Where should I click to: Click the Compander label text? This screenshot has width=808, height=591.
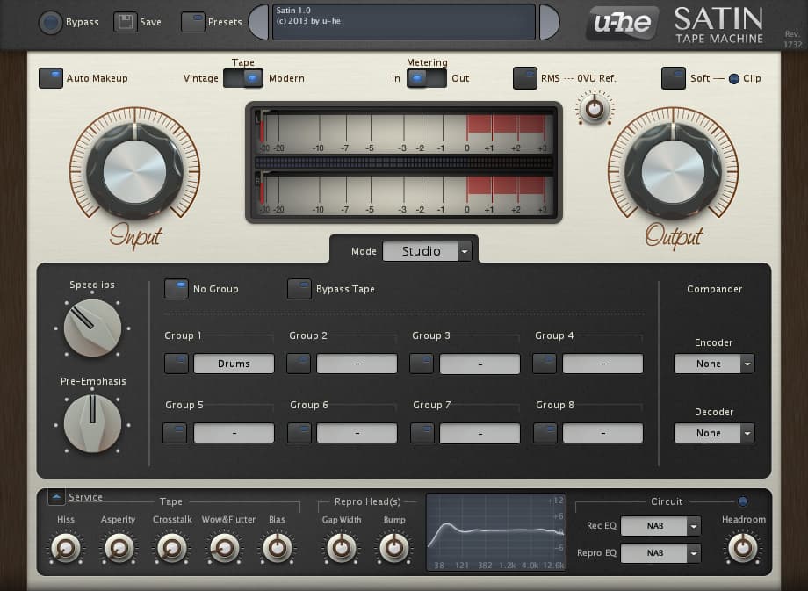(714, 289)
